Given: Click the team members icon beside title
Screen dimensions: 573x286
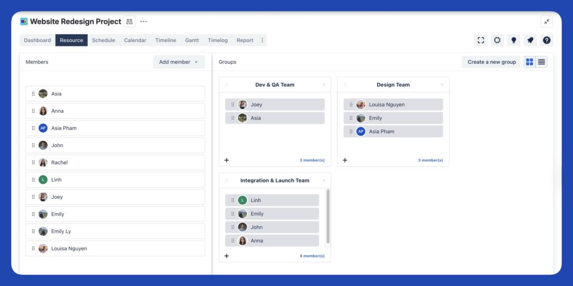Looking at the screenshot, I should tap(129, 22).
